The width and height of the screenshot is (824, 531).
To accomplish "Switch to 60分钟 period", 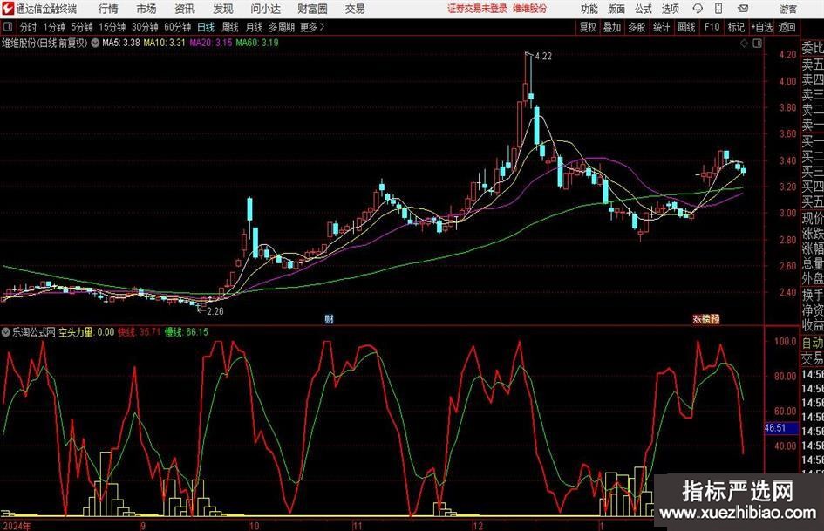I will pyautogui.click(x=177, y=27).
